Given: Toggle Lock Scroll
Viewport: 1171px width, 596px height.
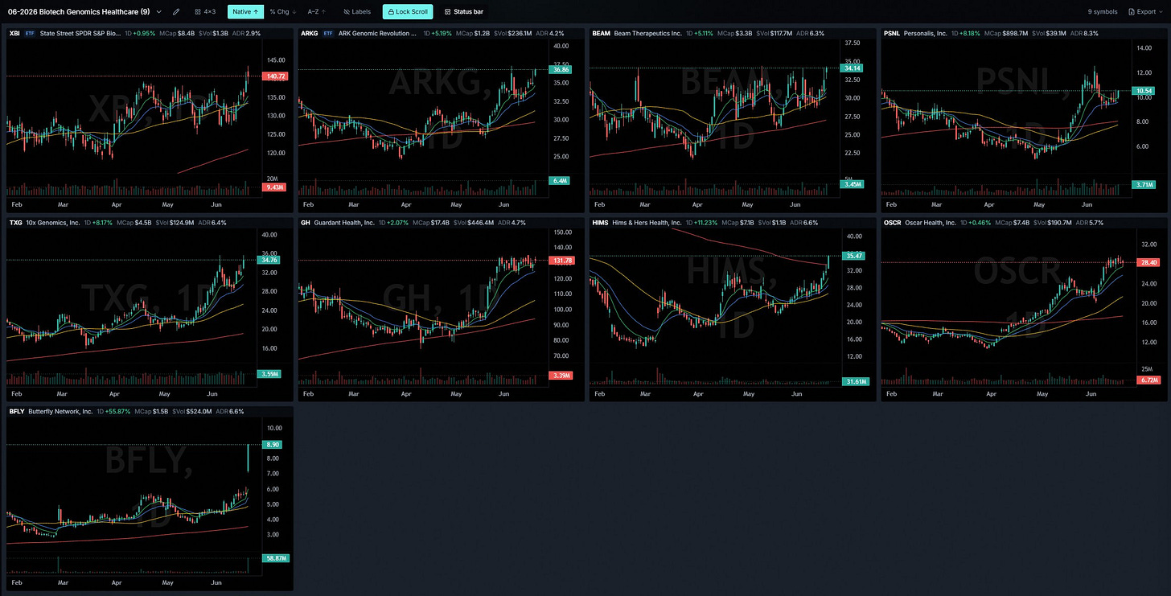Looking at the screenshot, I should click(408, 12).
